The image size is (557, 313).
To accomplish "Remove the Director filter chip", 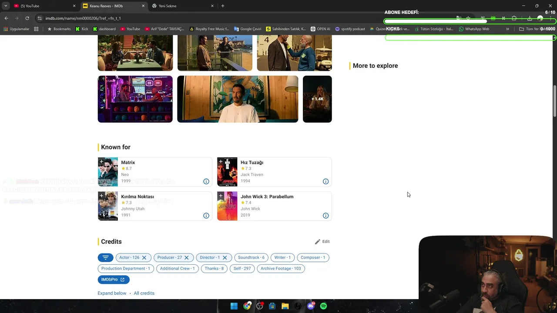I will [225, 258].
